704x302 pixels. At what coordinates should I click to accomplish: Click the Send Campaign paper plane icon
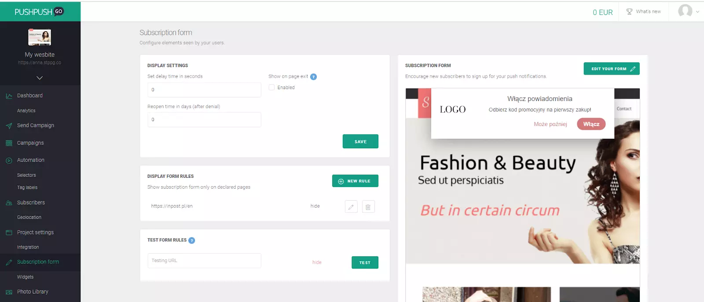click(x=9, y=126)
